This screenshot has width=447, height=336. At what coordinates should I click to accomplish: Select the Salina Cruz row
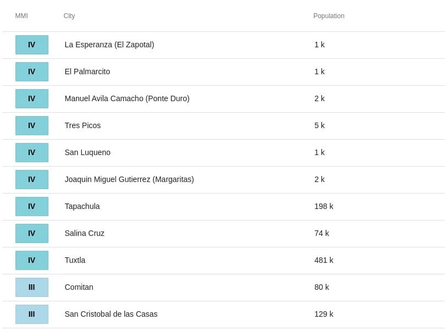click(x=223, y=234)
